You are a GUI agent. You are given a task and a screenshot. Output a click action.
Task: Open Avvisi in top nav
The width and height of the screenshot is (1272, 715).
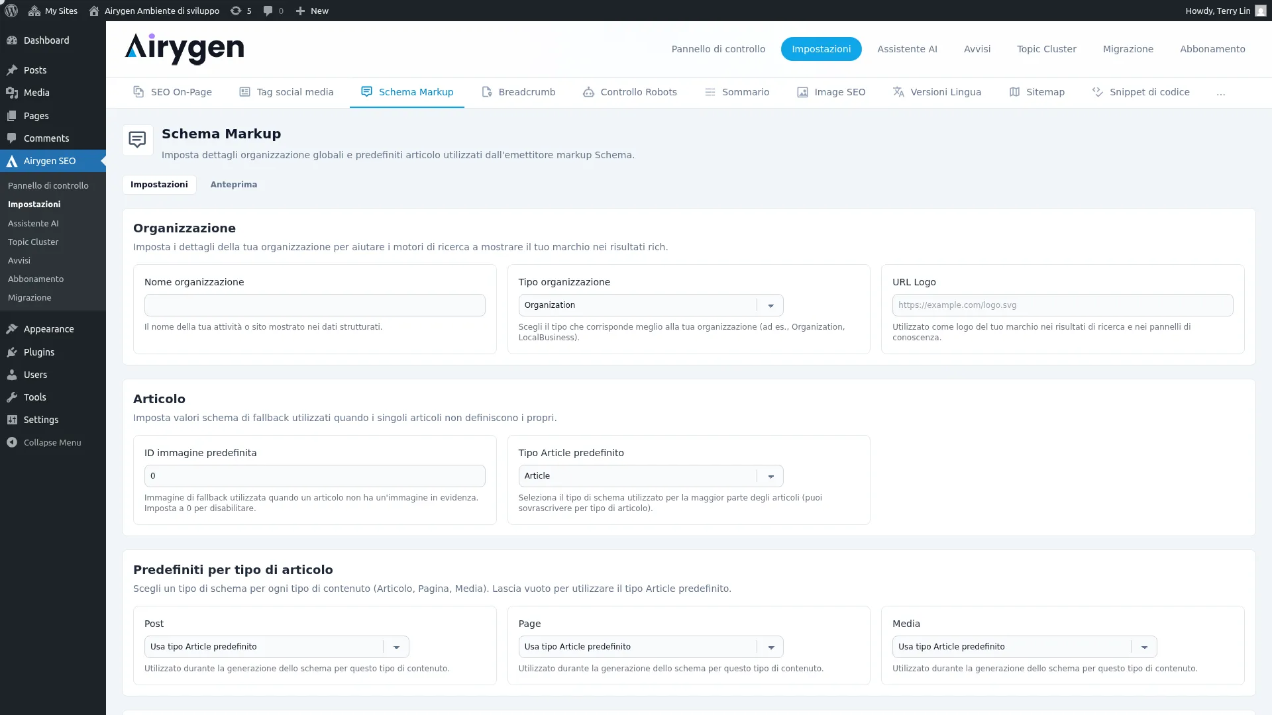(x=977, y=49)
